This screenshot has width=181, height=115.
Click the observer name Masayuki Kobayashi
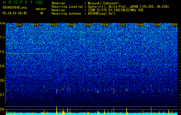point(103,3)
